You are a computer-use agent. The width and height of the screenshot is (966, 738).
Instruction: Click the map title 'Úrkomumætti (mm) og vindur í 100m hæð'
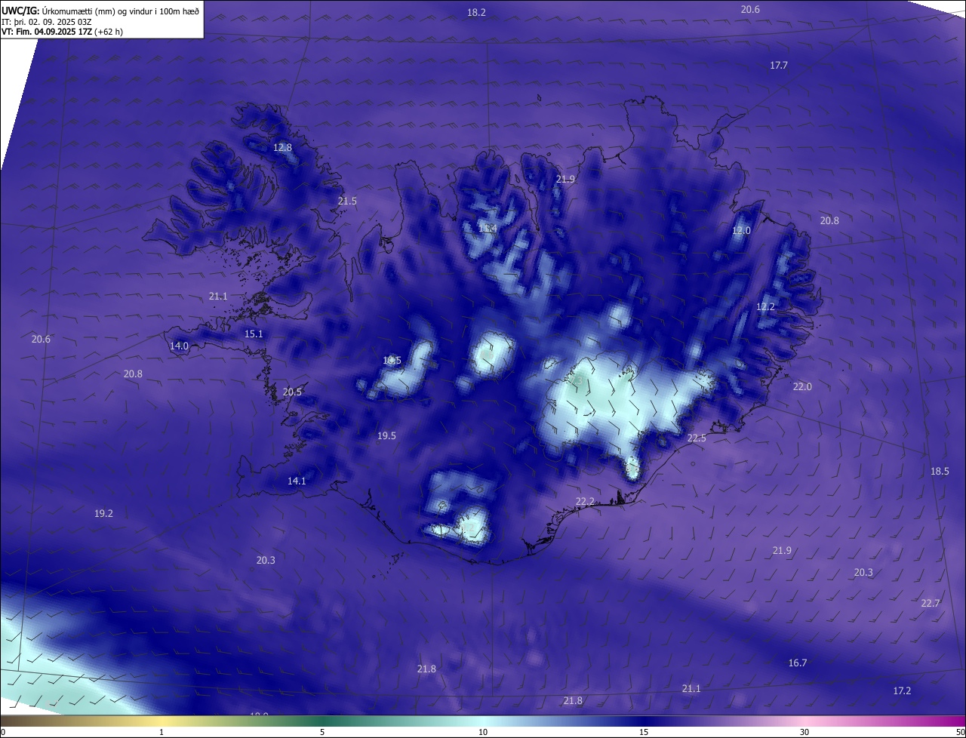coord(121,11)
